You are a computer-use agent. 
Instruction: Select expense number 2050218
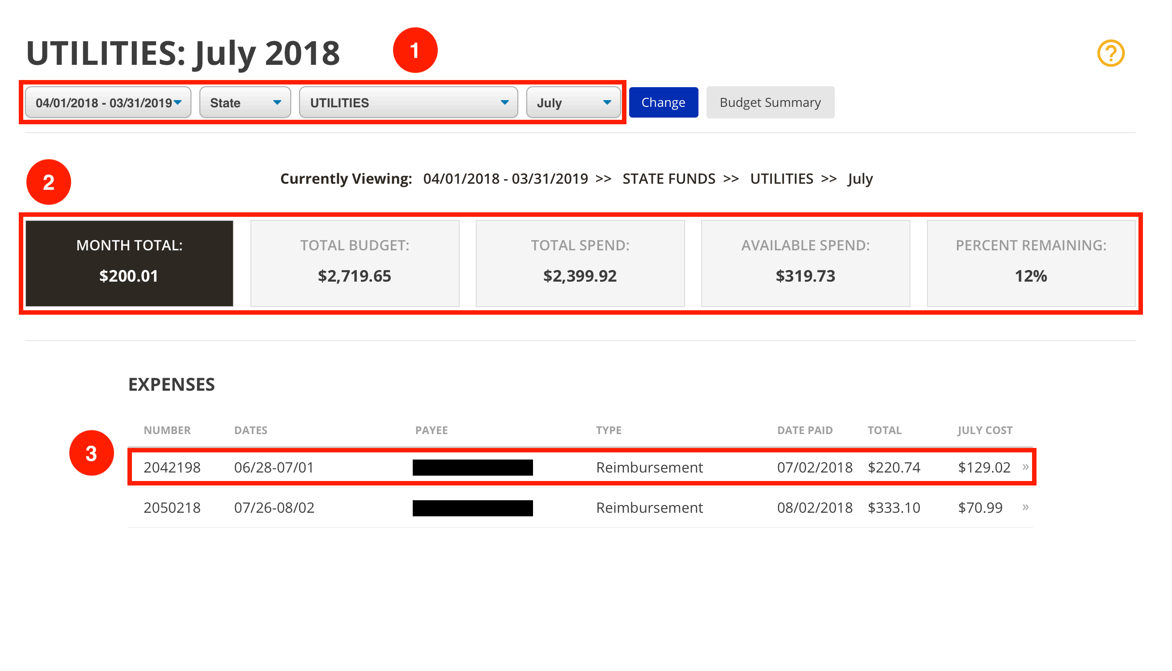172,507
